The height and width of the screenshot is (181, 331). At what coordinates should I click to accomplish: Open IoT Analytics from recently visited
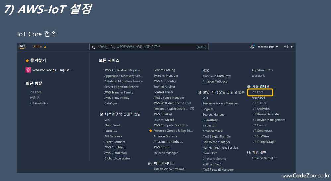pyautogui.click(x=39, y=103)
